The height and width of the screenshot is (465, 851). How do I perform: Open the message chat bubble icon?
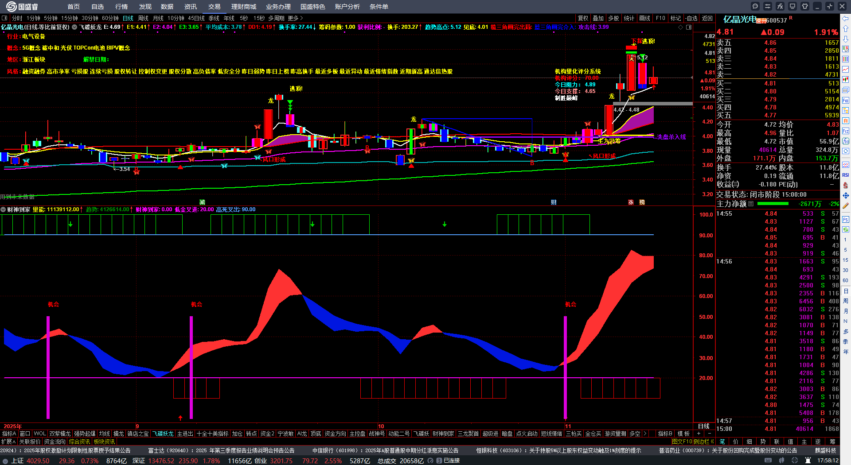click(x=755, y=6)
